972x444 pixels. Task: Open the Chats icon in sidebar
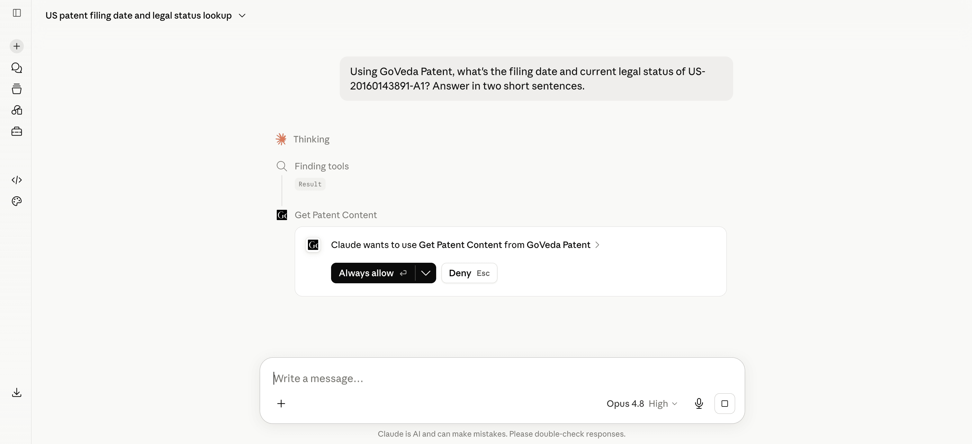tap(17, 68)
